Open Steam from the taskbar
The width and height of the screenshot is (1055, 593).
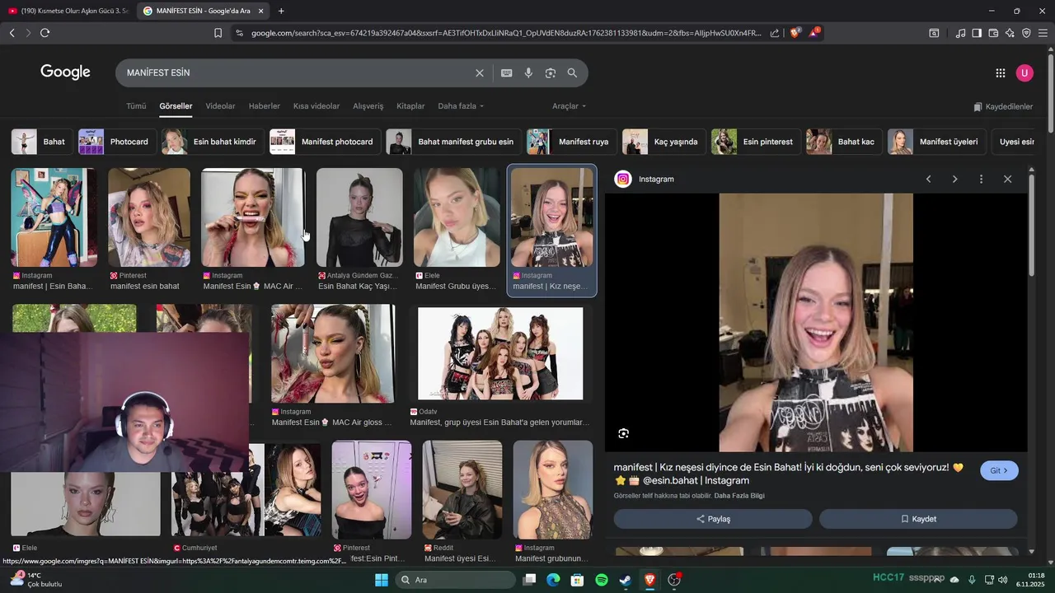[626, 580]
